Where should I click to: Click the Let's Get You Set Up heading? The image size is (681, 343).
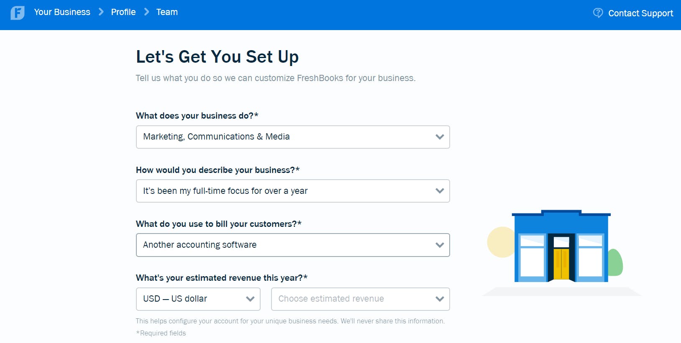pos(217,57)
